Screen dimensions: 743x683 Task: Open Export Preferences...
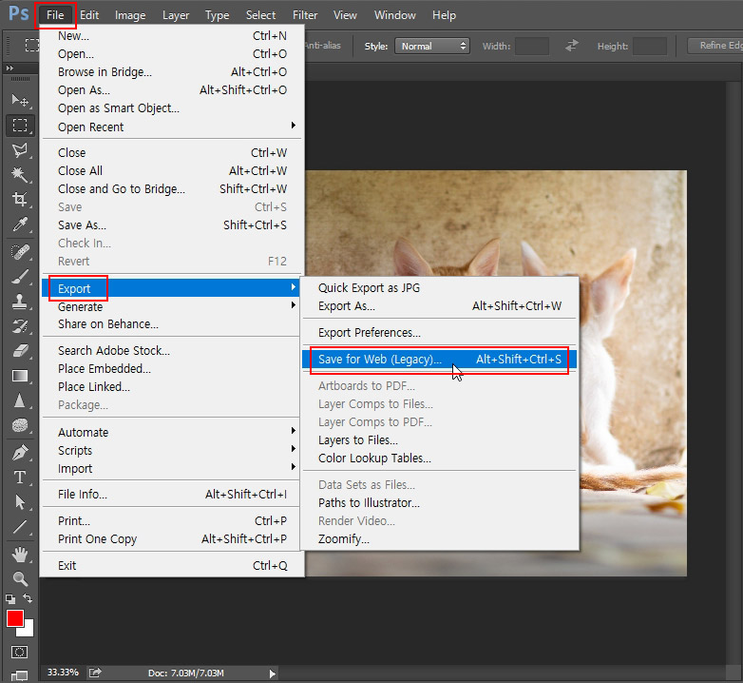439,333
